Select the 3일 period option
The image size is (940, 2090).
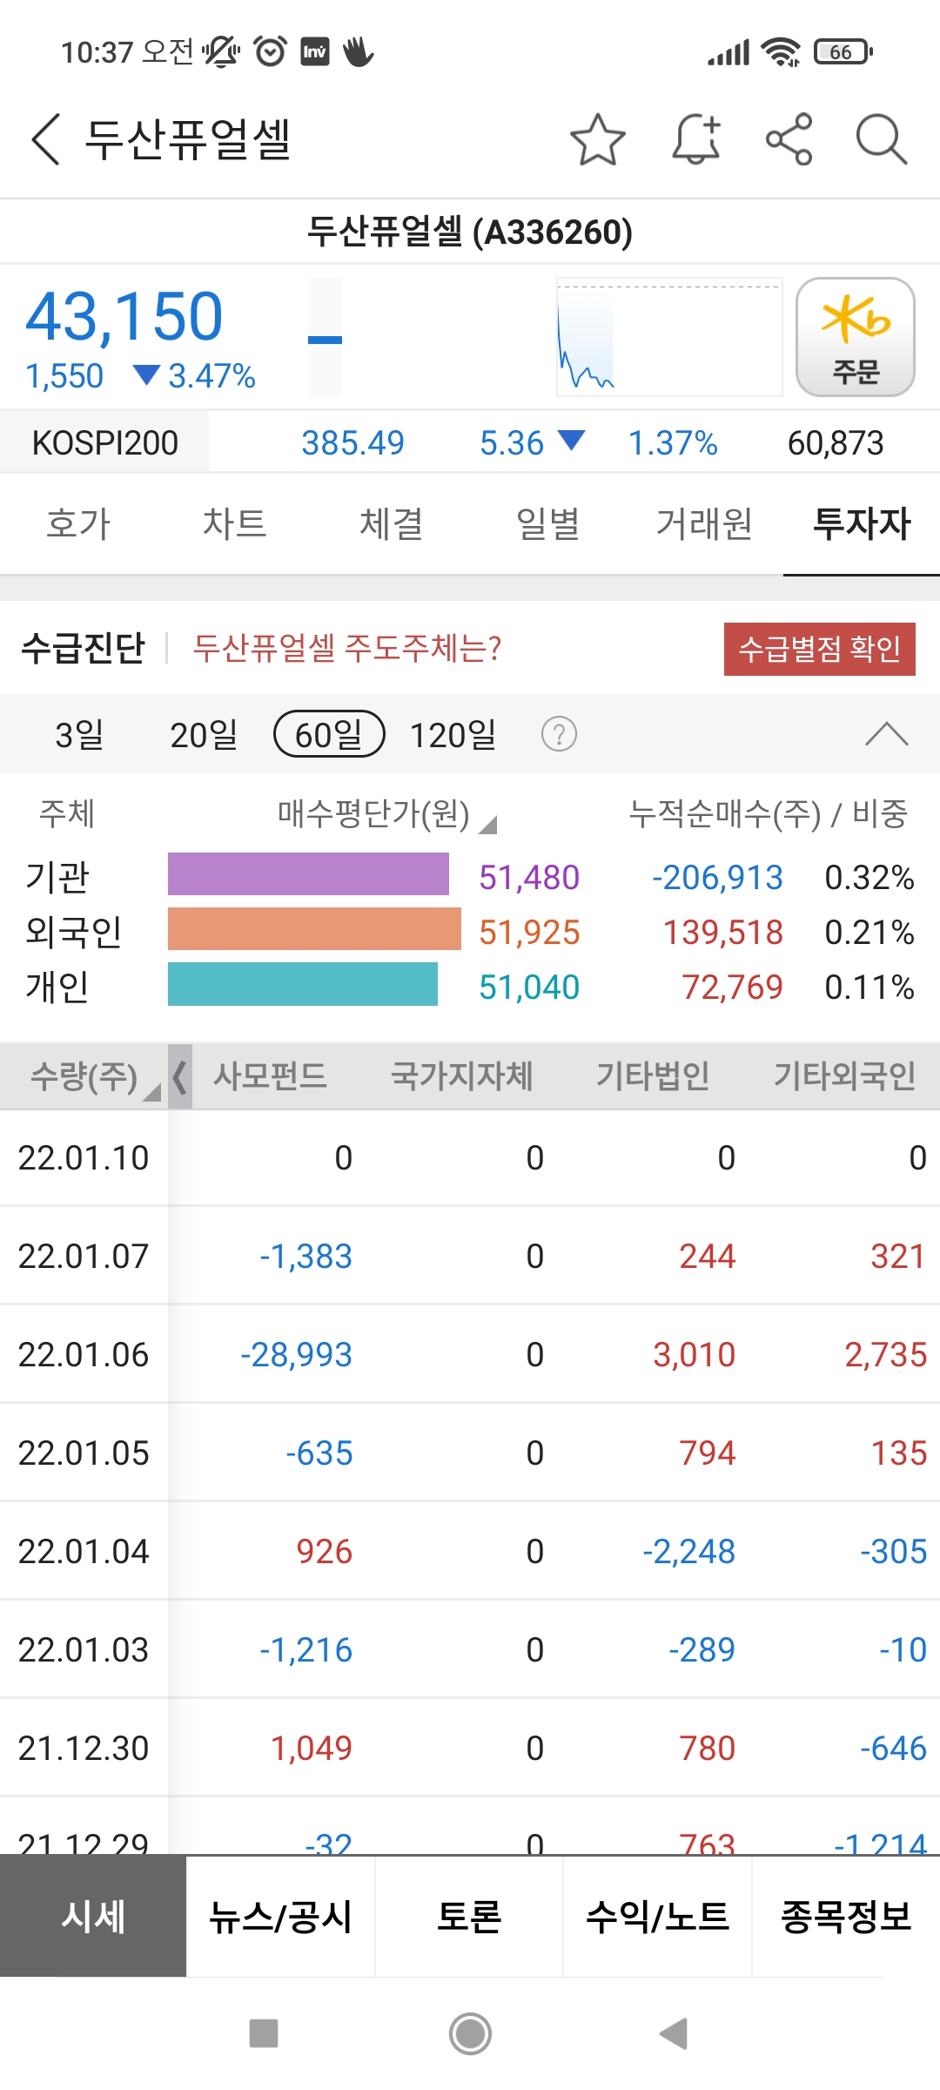point(79,734)
